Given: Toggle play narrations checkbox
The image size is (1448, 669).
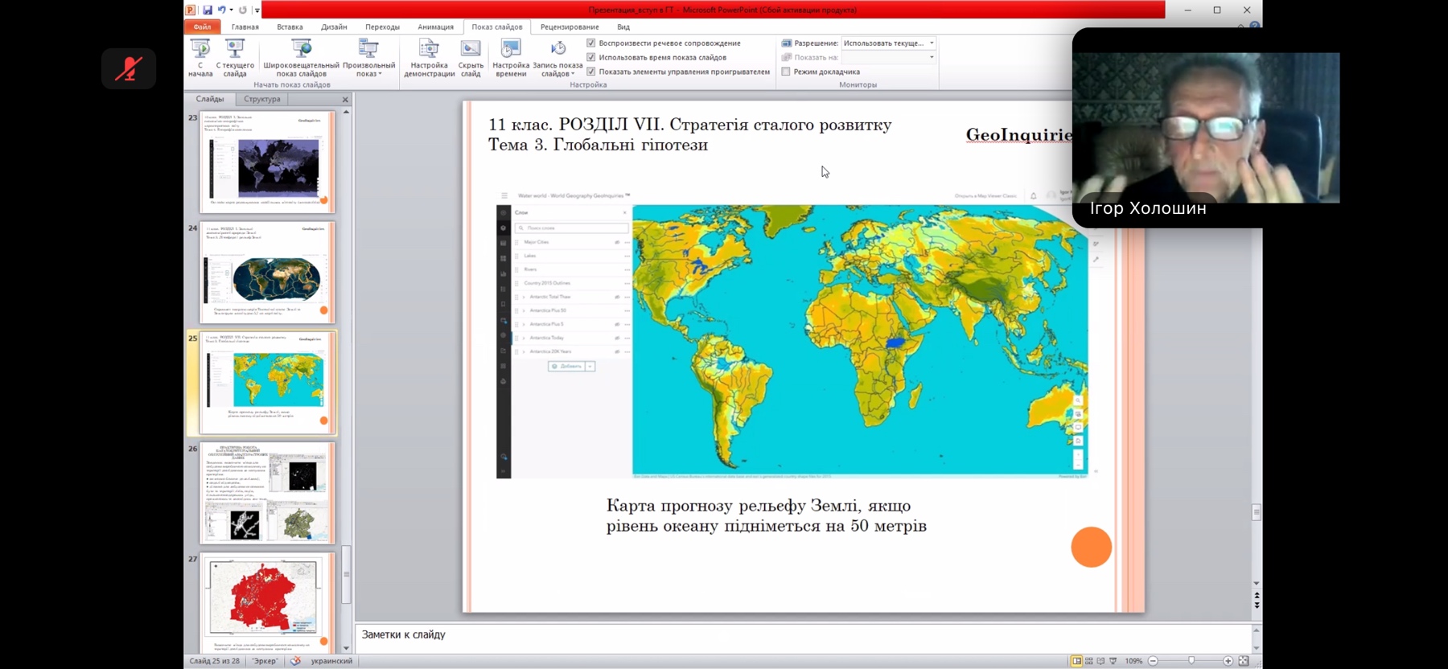Looking at the screenshot, I should click(591, 43).
